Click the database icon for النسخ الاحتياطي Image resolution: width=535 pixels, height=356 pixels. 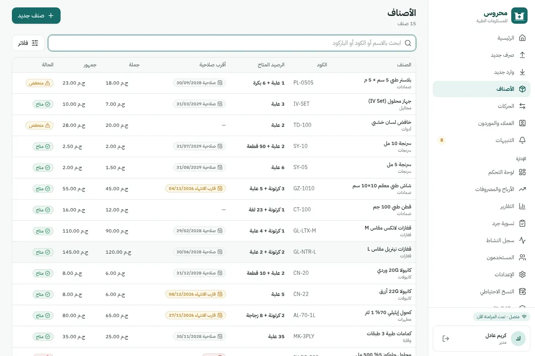(522, 291)
